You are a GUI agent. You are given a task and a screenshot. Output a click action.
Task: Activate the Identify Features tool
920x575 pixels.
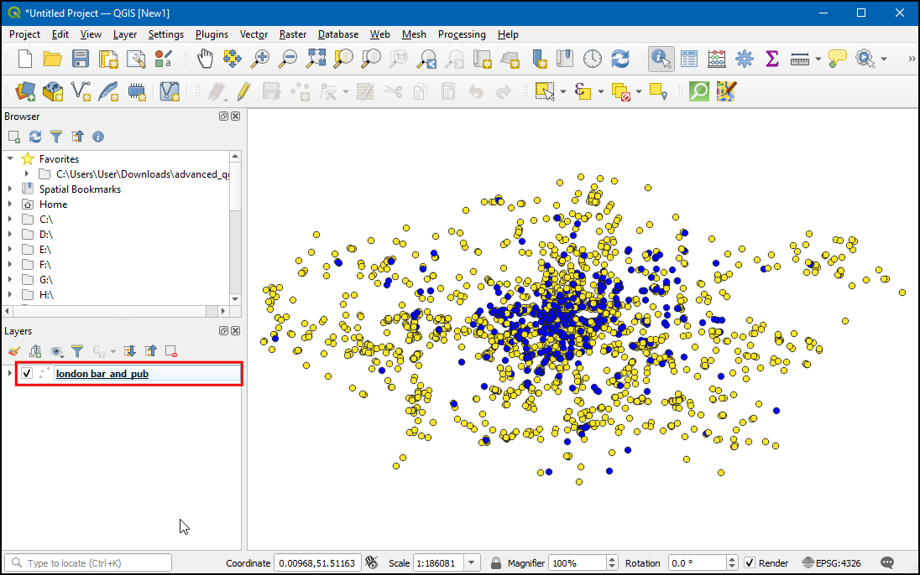[661, 59]
